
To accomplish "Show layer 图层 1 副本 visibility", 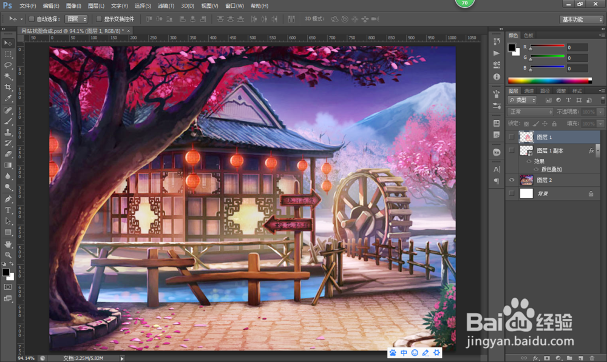I will 512,150.
